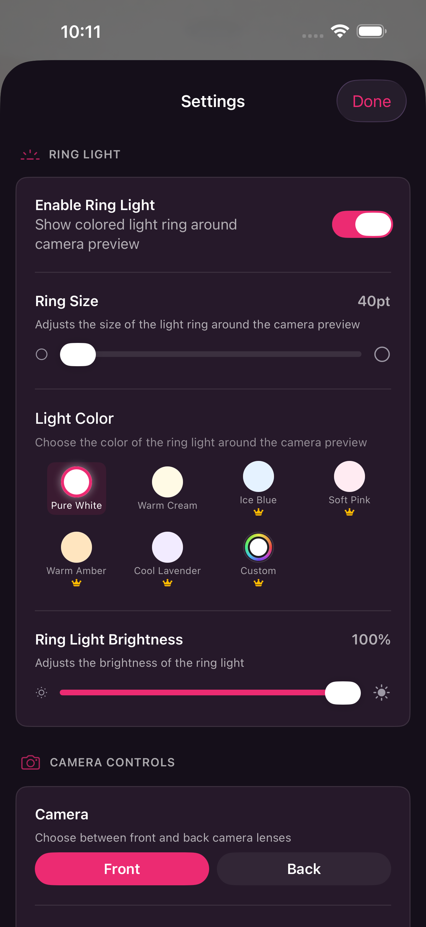Open the Custom rainbow color picker
The height and width of the screenshot is (927, 426).
tap(258, 547)
